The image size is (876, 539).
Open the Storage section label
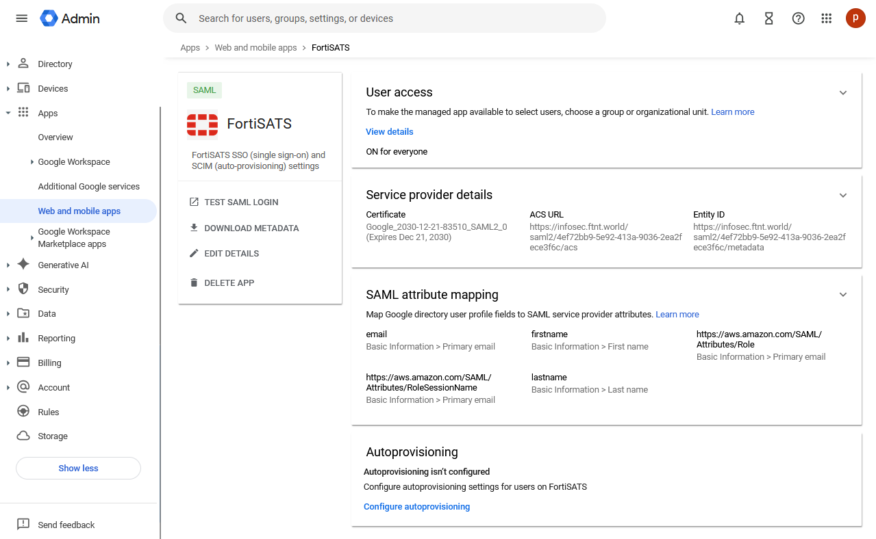tap(53, 436)
